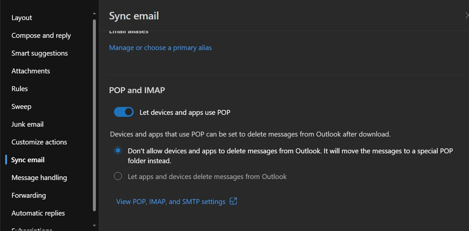
Task: Click the down arrow on sidebar scrollbar
Action: tap(94, 226)
